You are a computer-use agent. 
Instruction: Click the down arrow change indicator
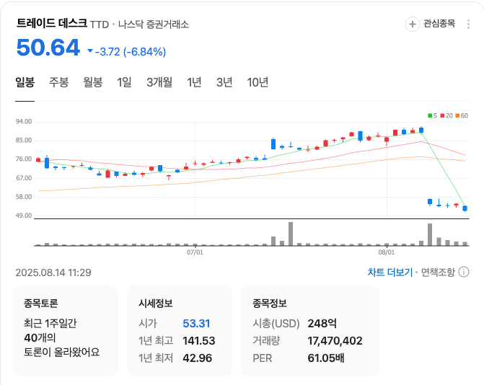(x=90, y=51)
